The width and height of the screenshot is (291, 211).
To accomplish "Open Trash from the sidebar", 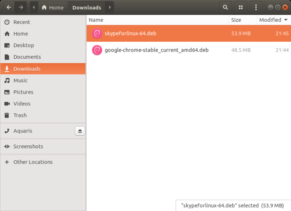I will 20,115.
